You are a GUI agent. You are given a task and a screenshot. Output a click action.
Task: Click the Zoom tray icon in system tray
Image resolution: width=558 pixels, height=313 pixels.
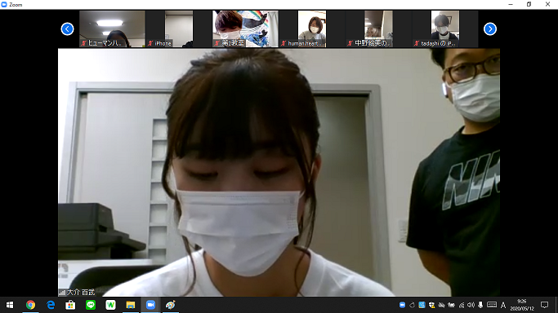(403, 305)
